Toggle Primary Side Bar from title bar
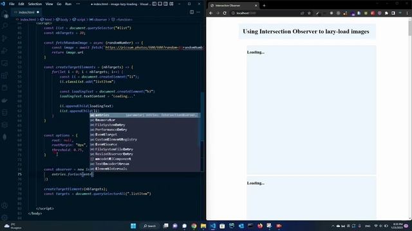 point(154,4)
